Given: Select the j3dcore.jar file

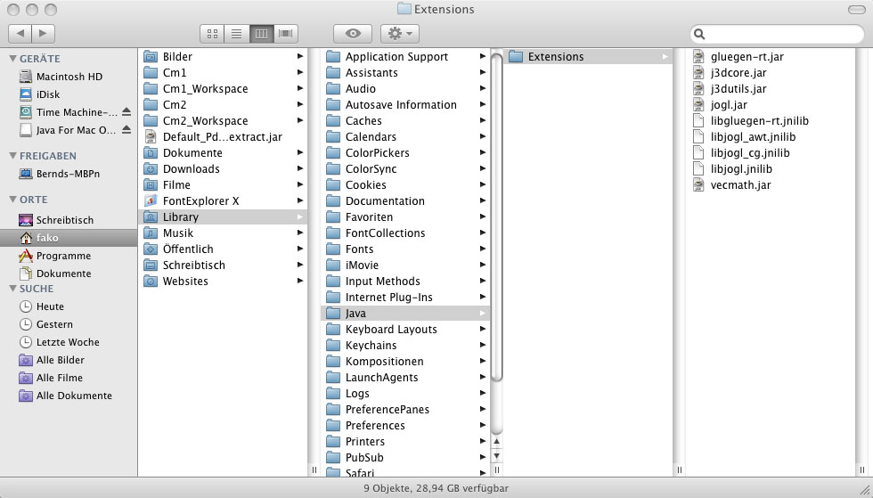Looking at the screenshot, I should coord(771,72).
